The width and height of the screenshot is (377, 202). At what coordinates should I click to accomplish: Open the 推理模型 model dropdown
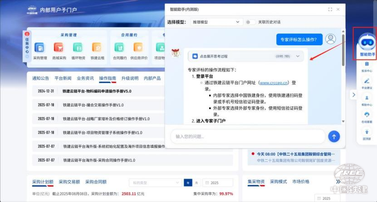(216, 22)
